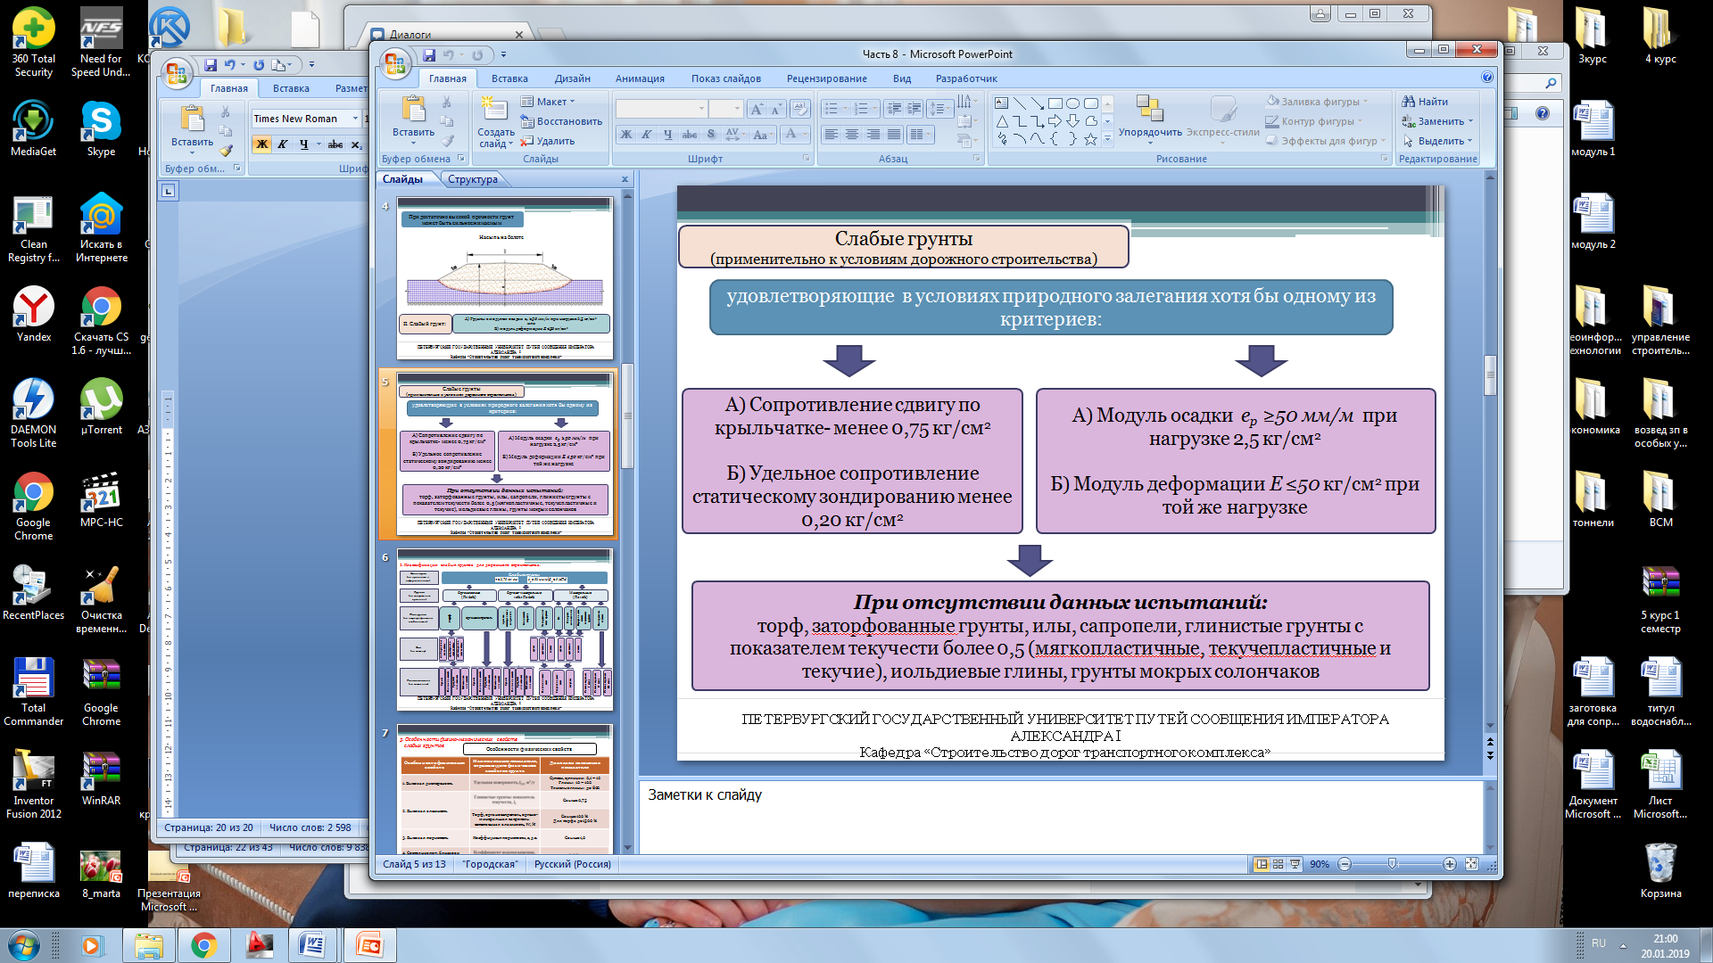Image resolution: width=1713 pixels, height=963 pixels.
Task: Open the Дизайн tab
Action: tap(573, 78)
